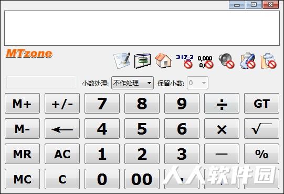Click the square root √ key
The width and height of the screenshot is (284, 194).
(x=261, y=128)
